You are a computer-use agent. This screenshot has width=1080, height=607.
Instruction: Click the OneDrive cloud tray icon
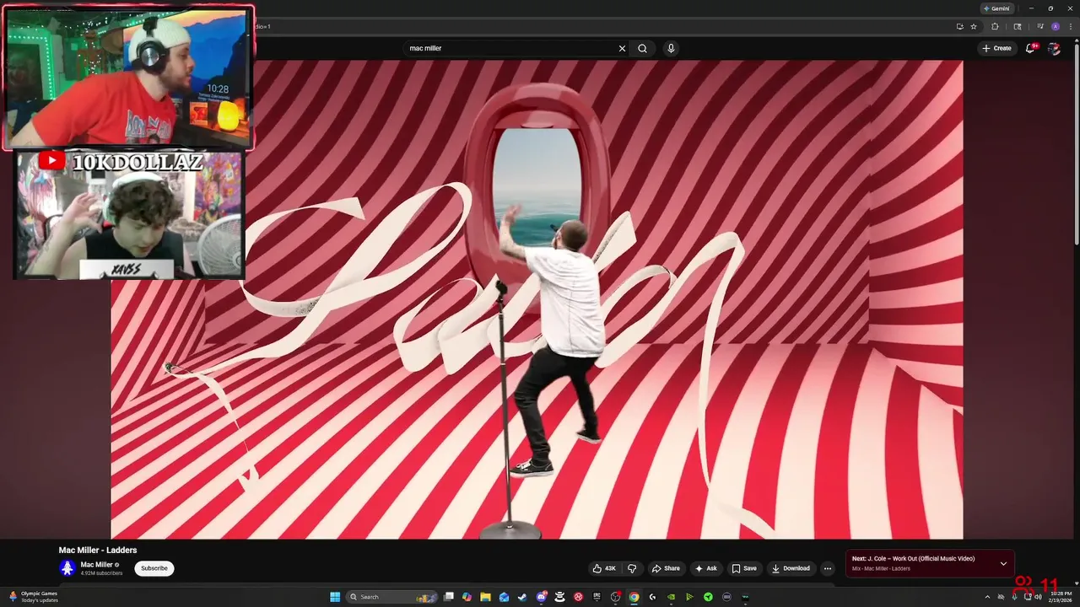pyautogui.click(x=1002, y=597)
